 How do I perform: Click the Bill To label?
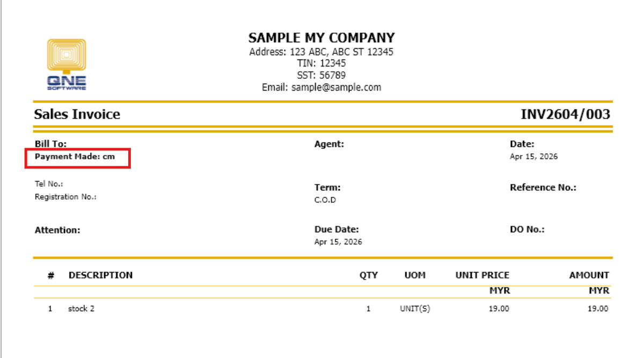tap(50, 144)
